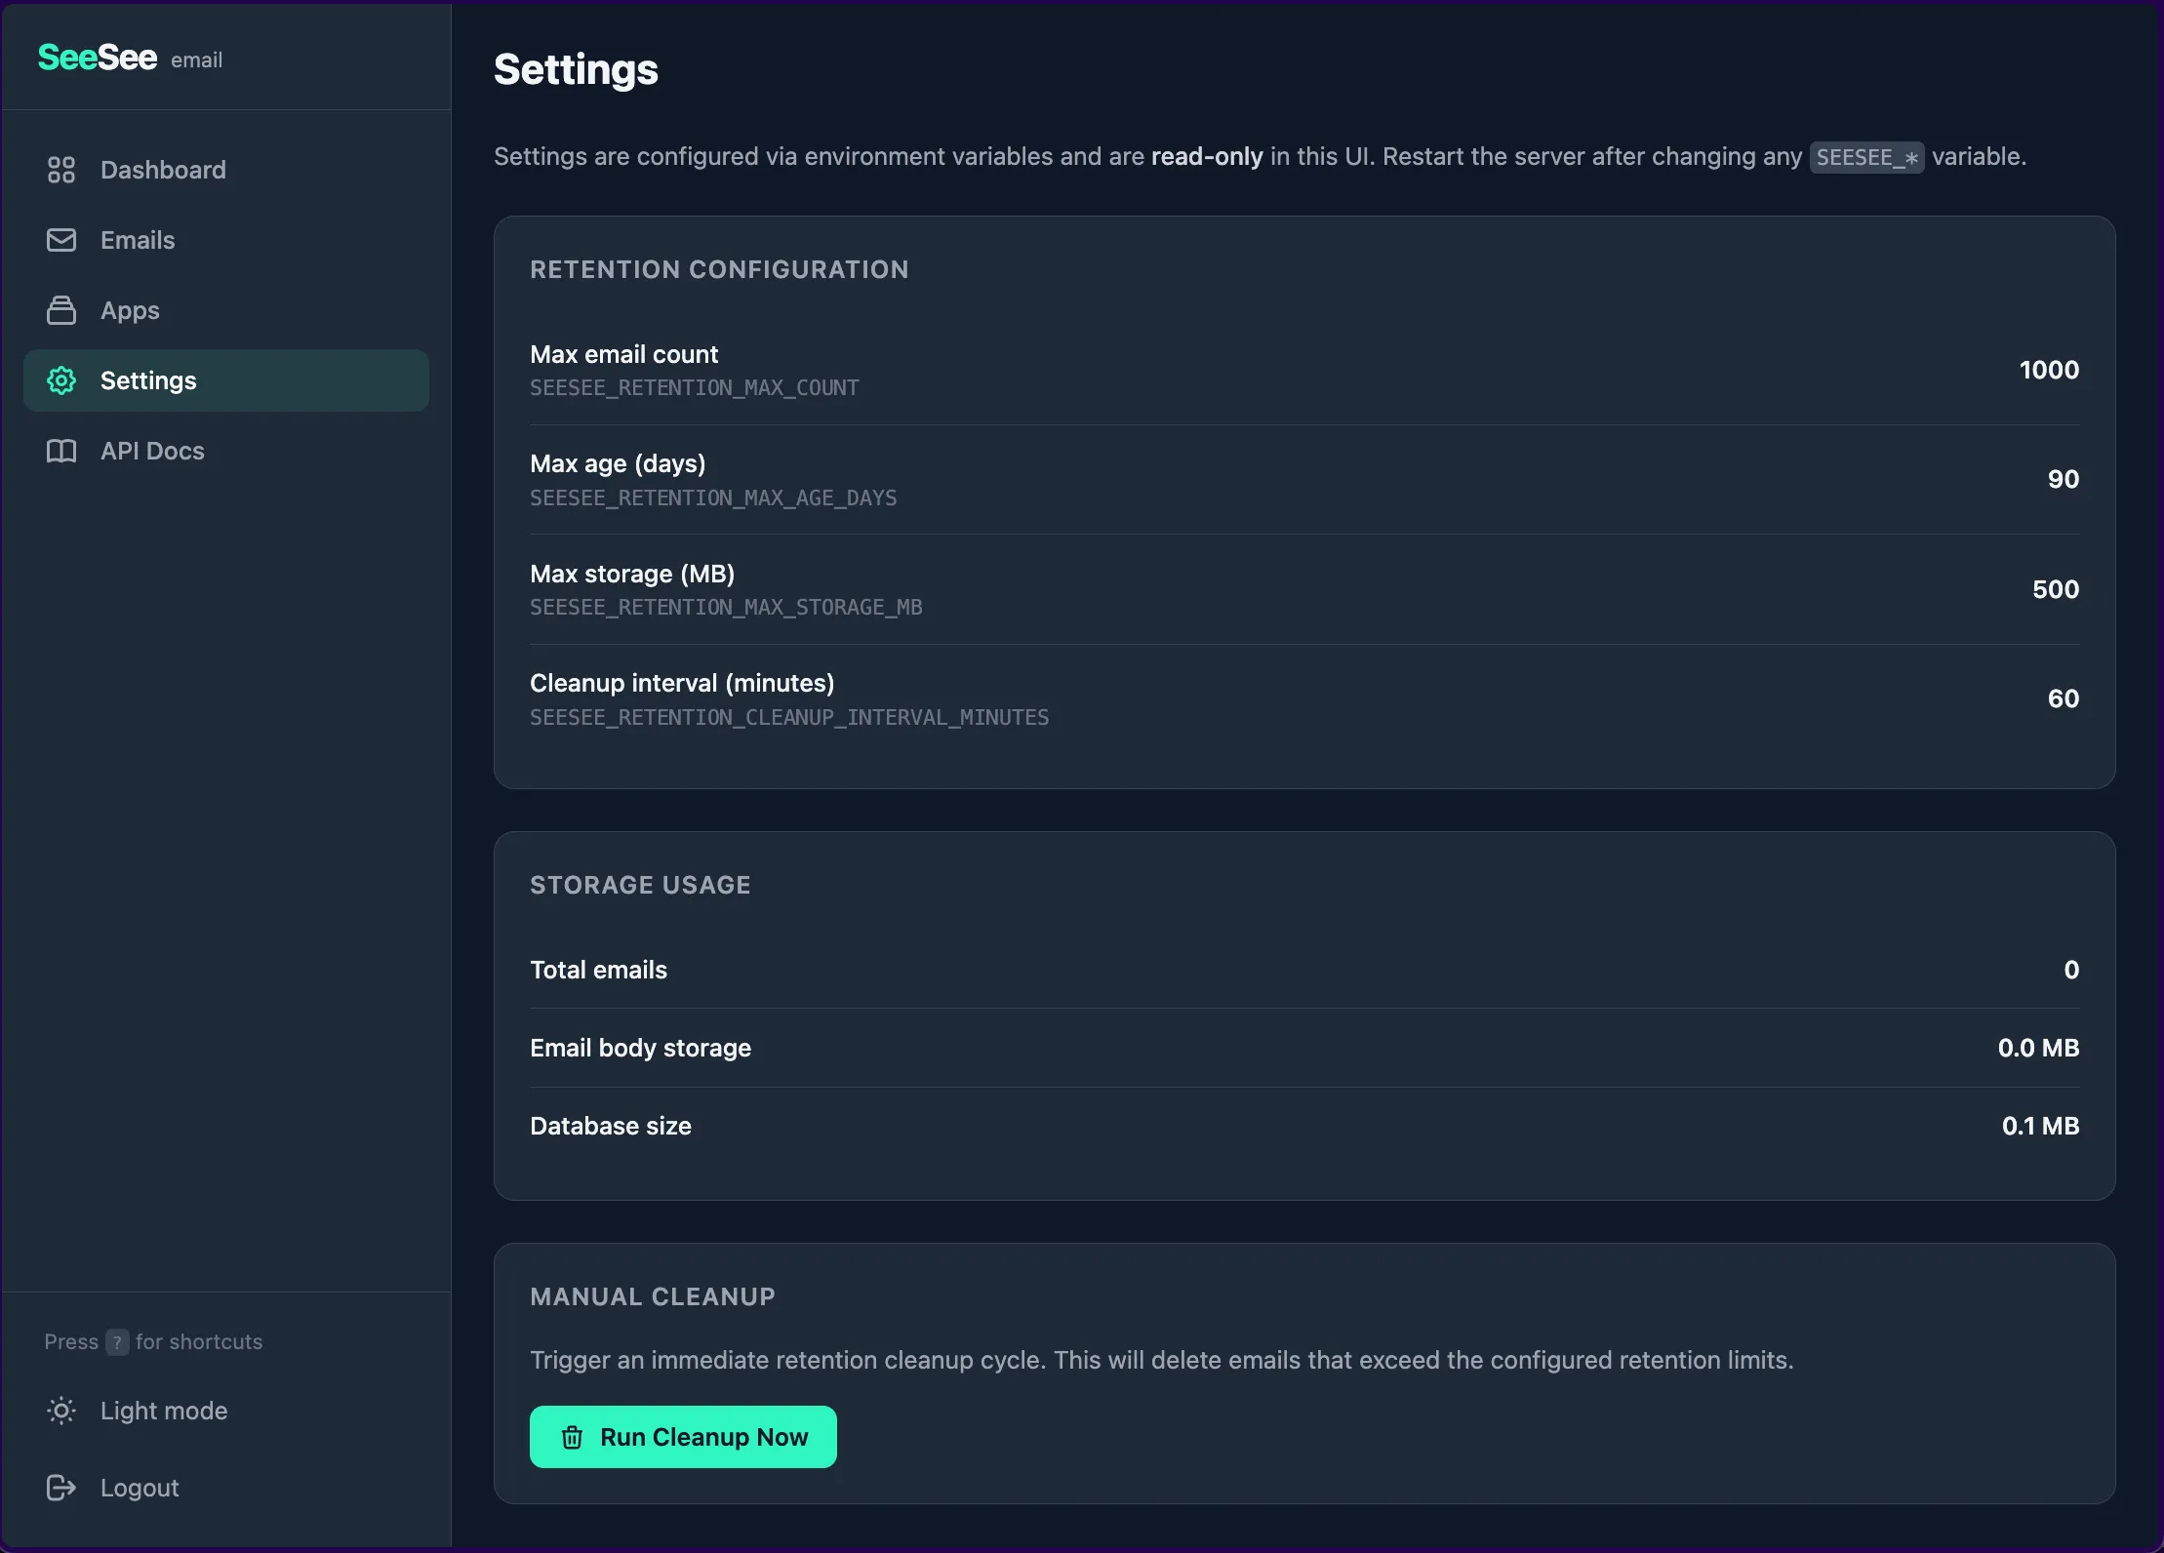Click the SEESEE_* variable chip in the description

pyautogui.click(x=1865, y=157)
